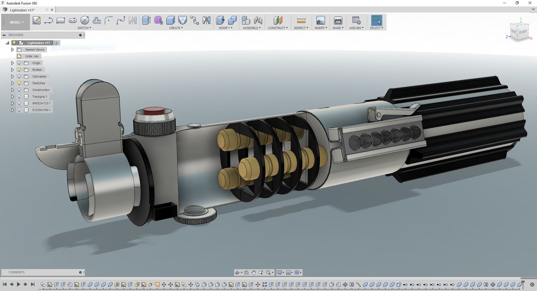Open Grid and Snaps dropdown

point(289,273)
